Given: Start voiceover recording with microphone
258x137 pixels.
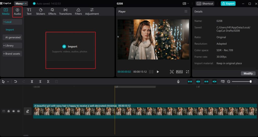Looking at the screenshot, I should (x=178, y=82).
